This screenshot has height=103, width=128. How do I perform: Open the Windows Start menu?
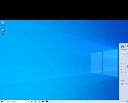2,101
